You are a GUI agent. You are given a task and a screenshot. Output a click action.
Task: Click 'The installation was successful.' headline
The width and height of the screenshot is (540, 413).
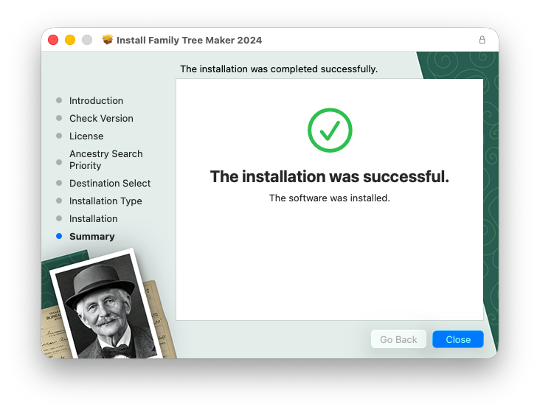click(330, 176)
